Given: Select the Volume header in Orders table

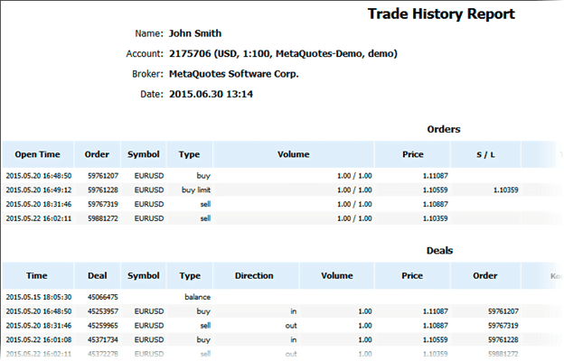Looking at the screenshot, I should [x=294, y=154].
